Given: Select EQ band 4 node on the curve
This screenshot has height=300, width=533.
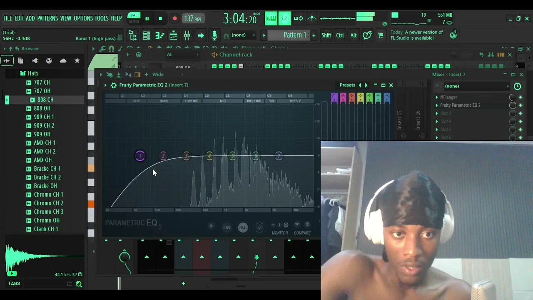Looking at the screenshot, I should pyautogui.click(x=209, y=156).
